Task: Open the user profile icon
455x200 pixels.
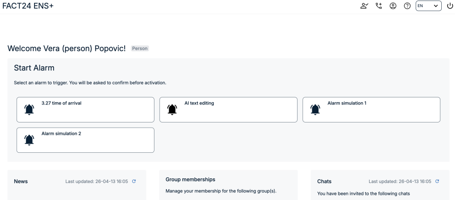Action: pos(393,6)
